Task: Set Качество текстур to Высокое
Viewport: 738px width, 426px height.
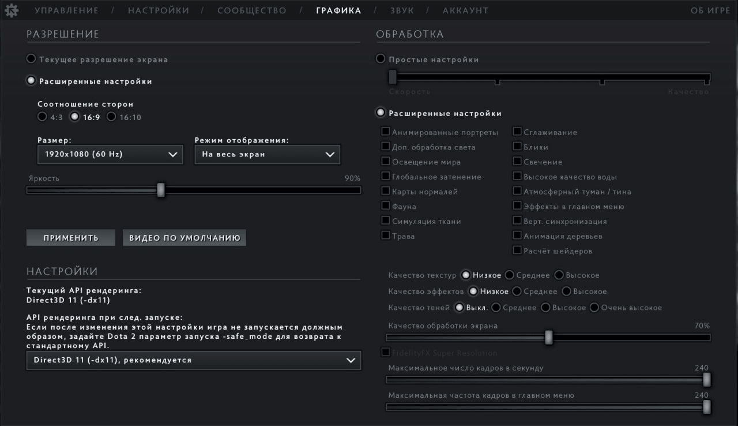Action: tap(559, 275)
